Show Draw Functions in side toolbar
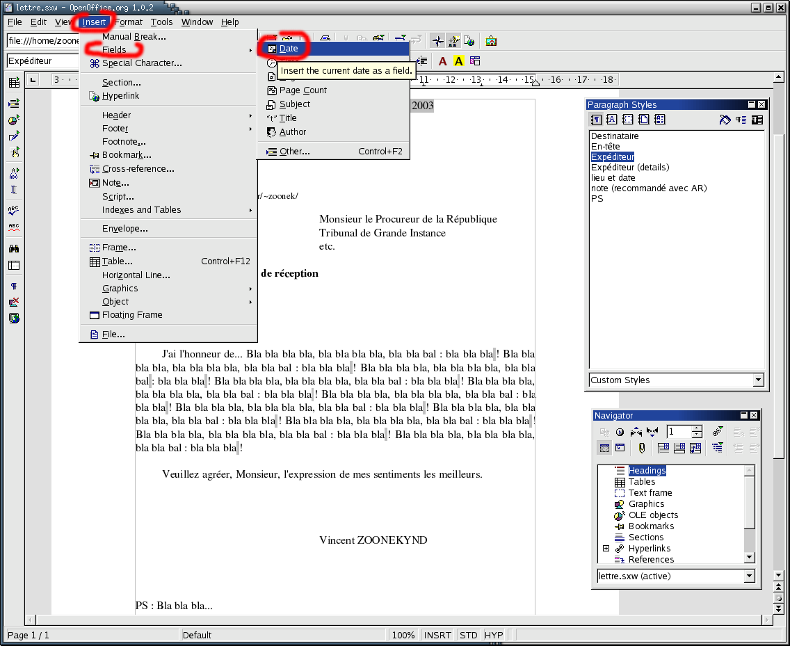 pyautogui.click(x=14, y=136)
